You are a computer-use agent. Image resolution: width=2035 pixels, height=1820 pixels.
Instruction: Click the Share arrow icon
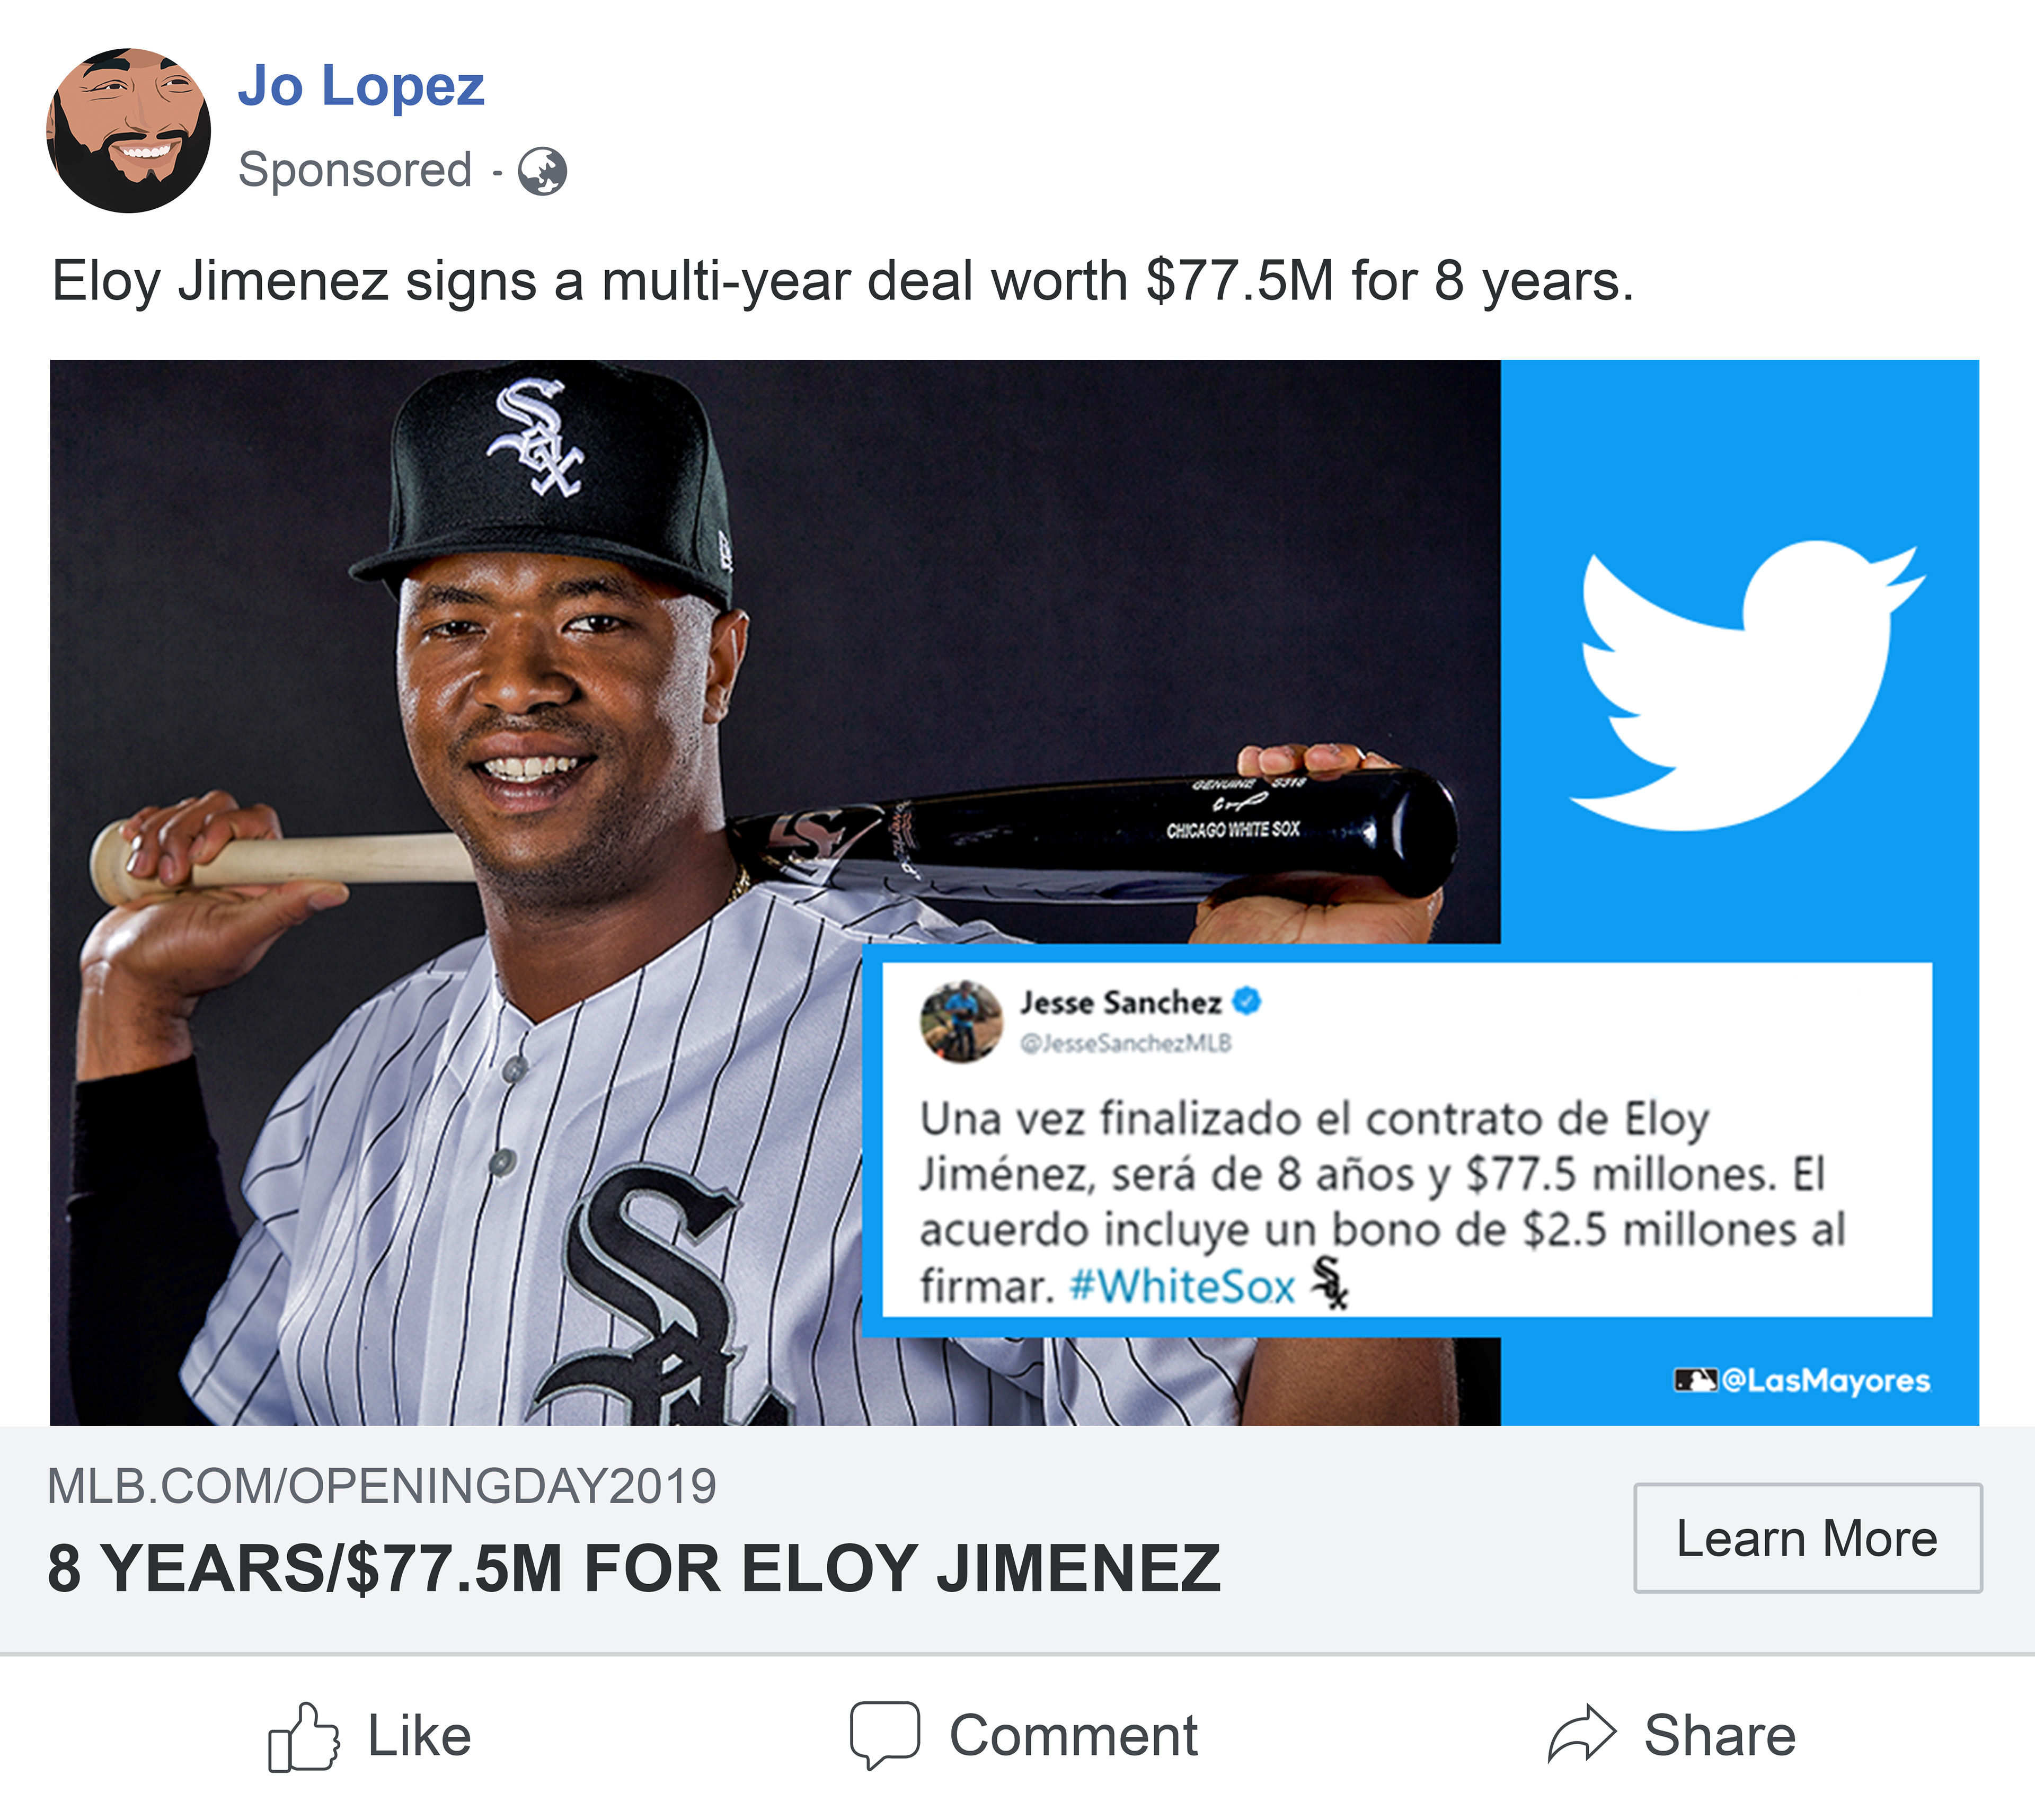pyautogui.click(x=1581, y=1735)
